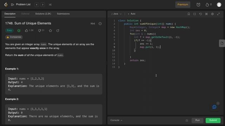The height and width of the screenshot is (126, 225).
Task: Open the problem list menu icon
Action: pyautogui.click(x=12, y=5)
